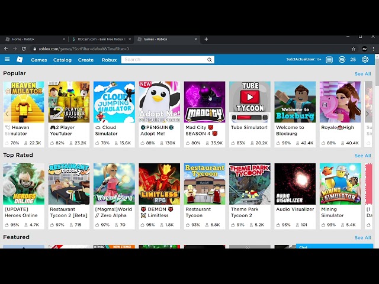379x284 pixels.
Task: Click '[UPDATE] Heroes Online' title text
Action: point(21,212)
